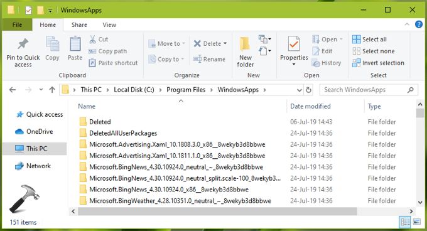Viewport: 427px width, 231px height.
Task: Switch to the View ribbon tab
Action: 109,24
